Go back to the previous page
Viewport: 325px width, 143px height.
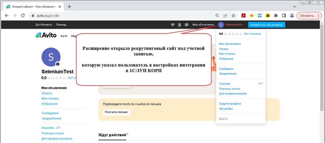(7, 16)
